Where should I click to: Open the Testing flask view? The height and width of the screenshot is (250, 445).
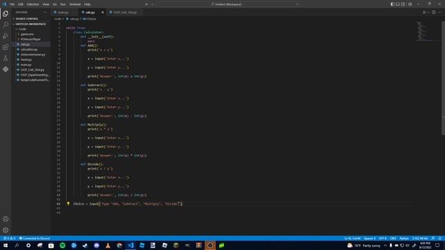pos(6,58)
